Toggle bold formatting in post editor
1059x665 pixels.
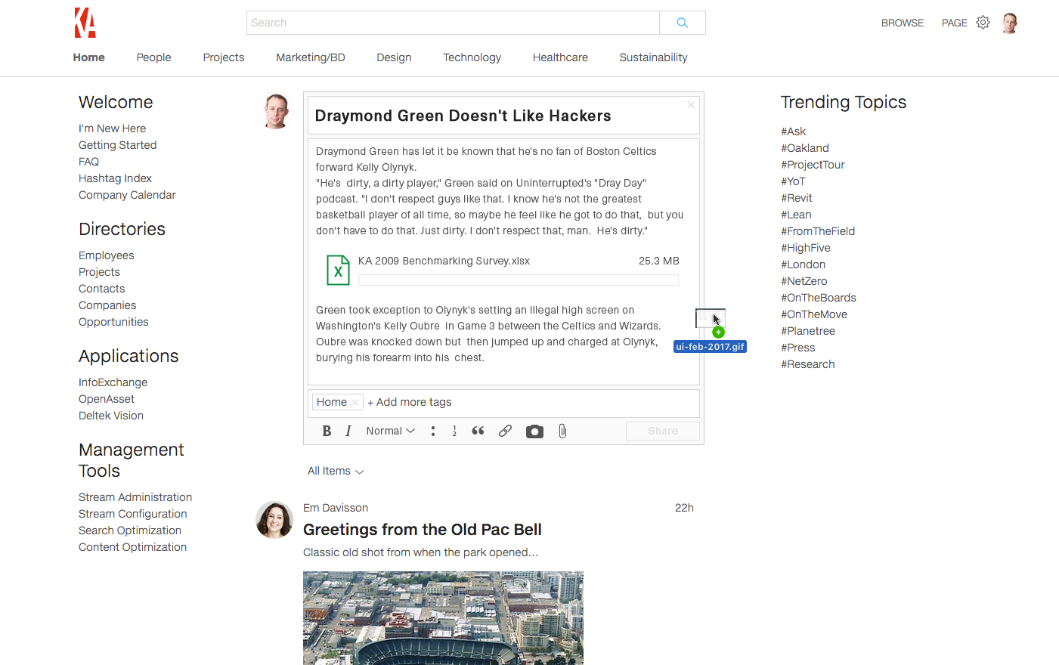point(327,431)
